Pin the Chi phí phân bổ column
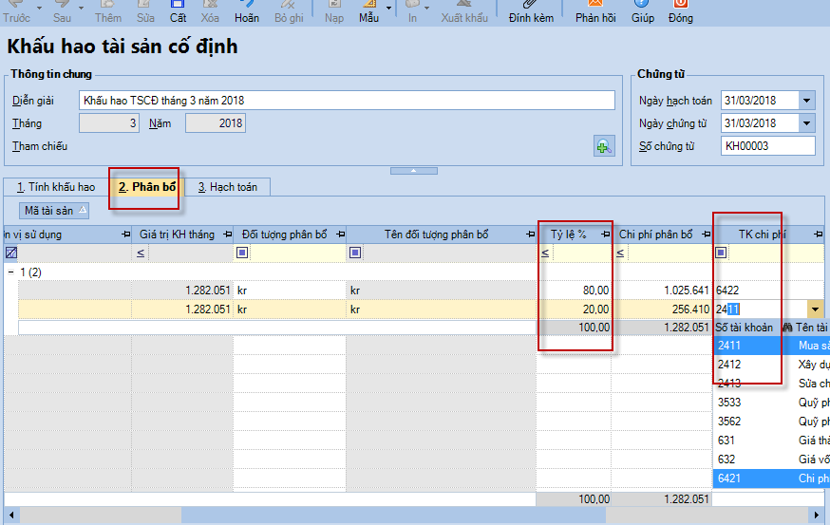 coord(707,234)
